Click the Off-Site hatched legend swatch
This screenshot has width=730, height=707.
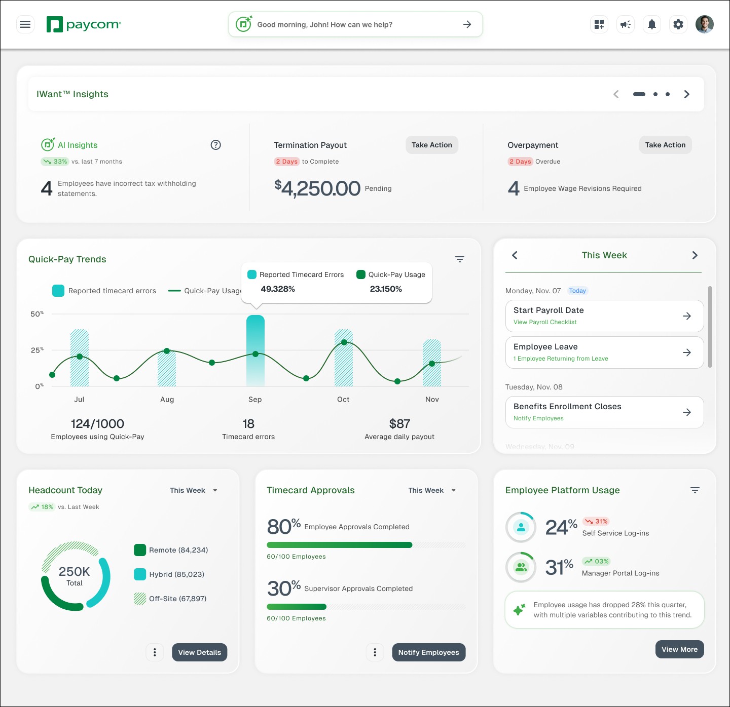pyautogui.click(x=140, y=599)
